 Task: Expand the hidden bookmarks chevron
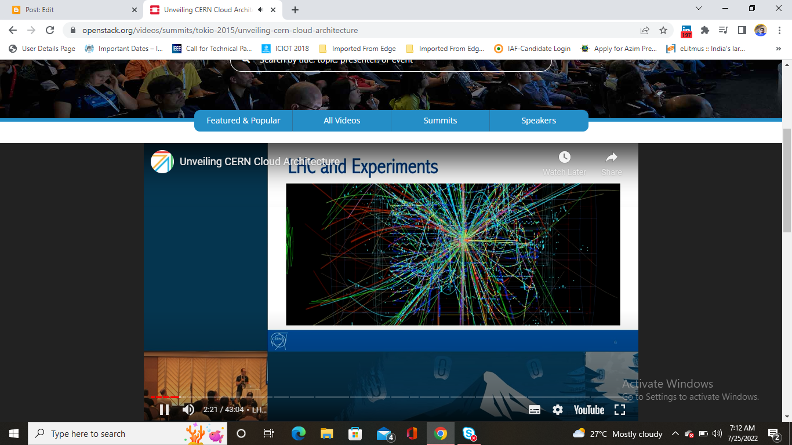(779, 49)
